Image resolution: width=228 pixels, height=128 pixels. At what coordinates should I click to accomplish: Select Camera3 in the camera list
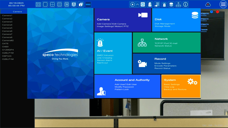point(7,22)
